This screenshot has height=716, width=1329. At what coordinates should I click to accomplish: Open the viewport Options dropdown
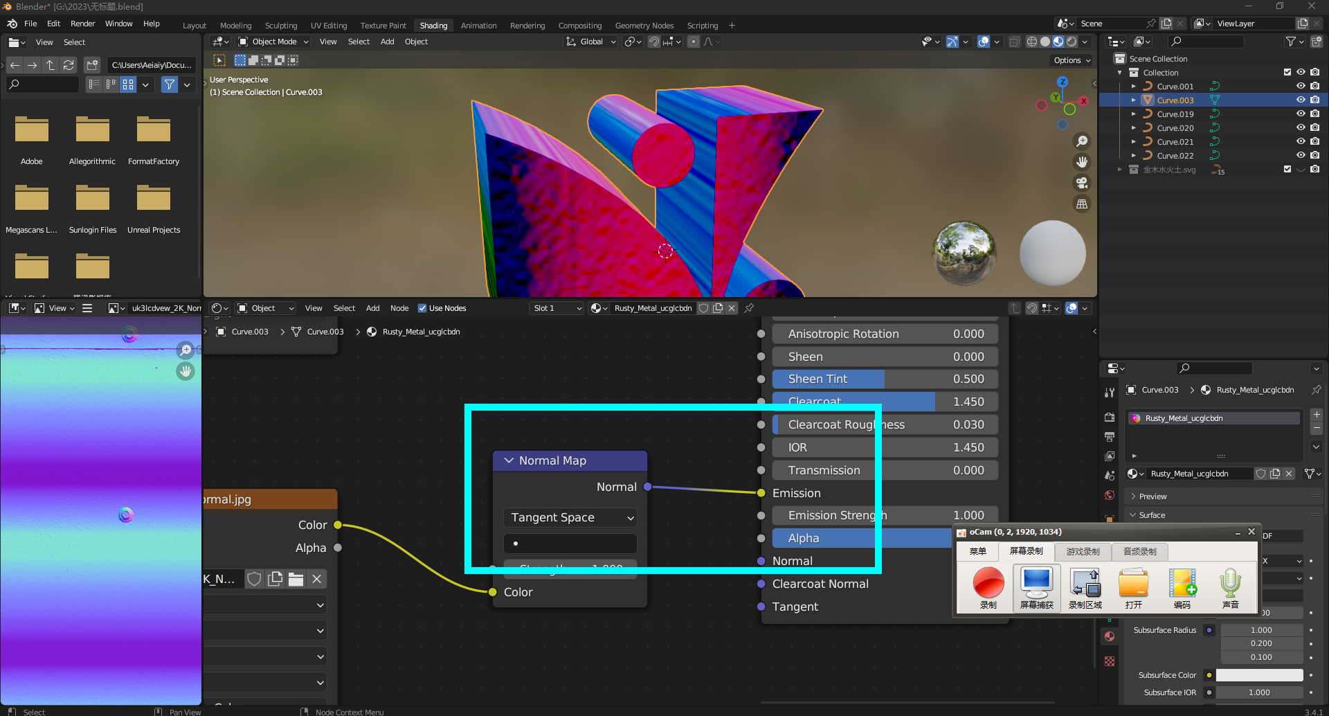click(x=1072, y=60)
